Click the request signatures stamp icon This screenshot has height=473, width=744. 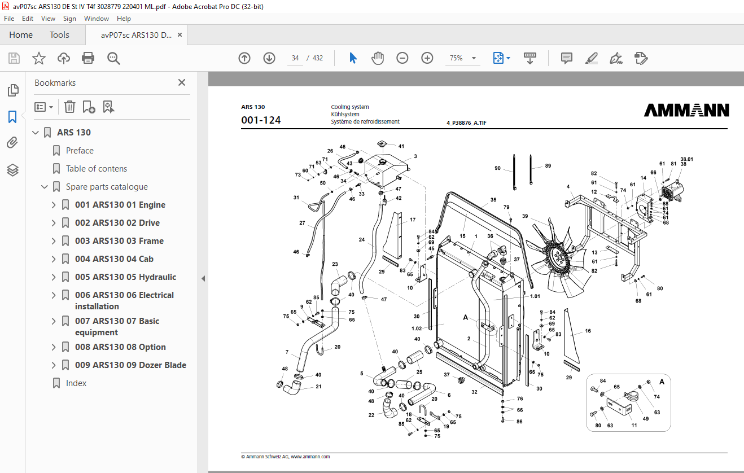click(641, 58)
